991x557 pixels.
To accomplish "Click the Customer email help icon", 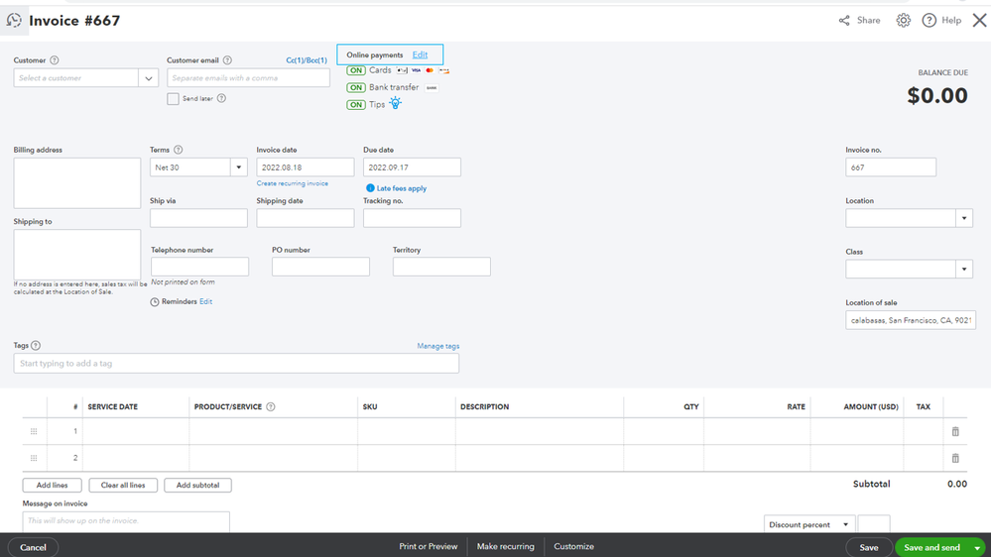I will tap(227, 60).
